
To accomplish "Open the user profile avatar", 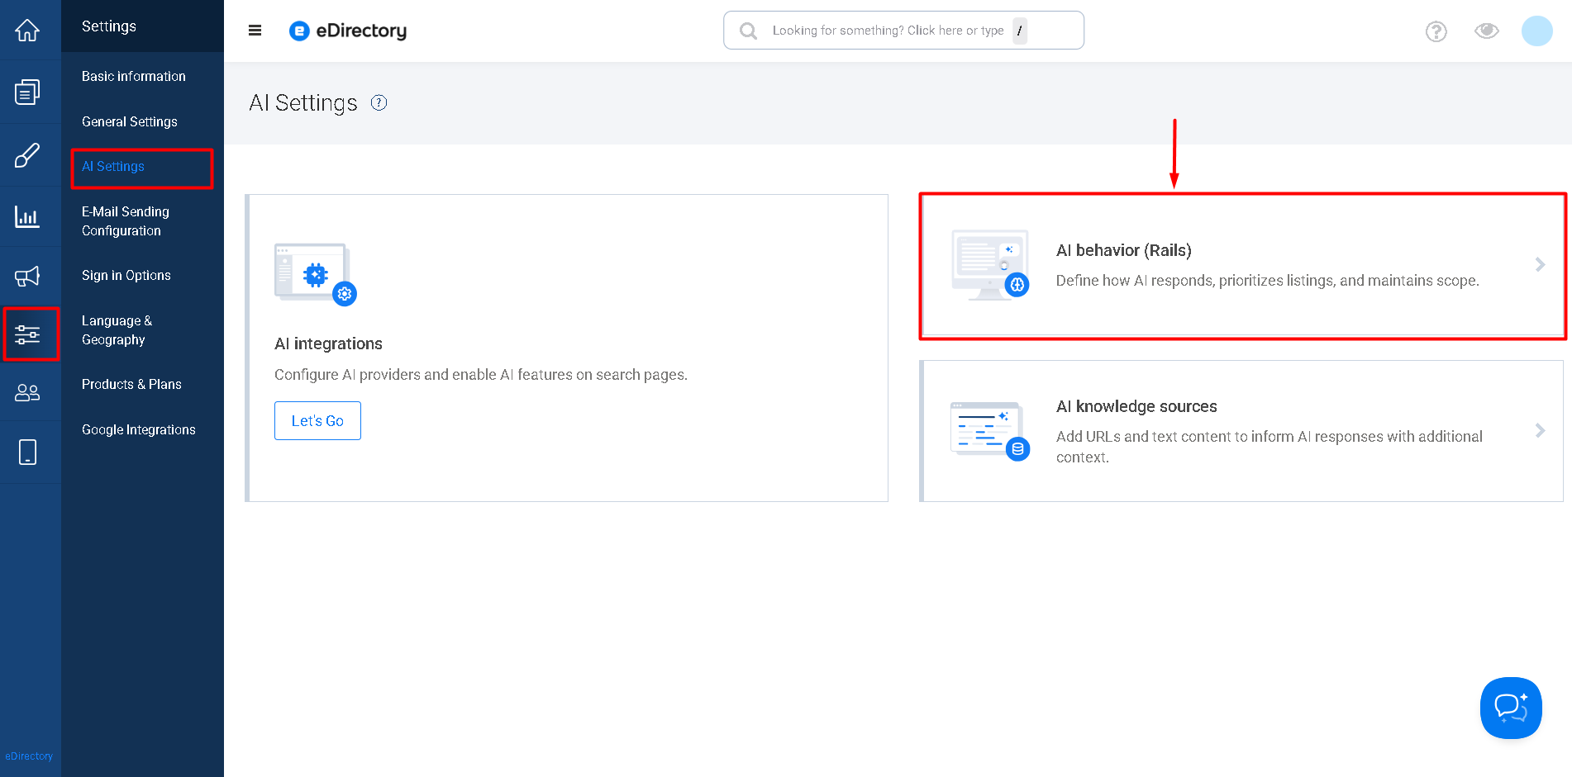I will pyautogui.click(x=1537, y=31).
